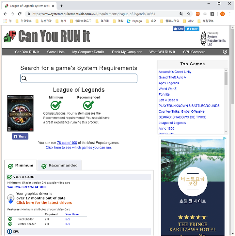Click into the game search field
Screen dimensions: 235x236
coord(79,78)
